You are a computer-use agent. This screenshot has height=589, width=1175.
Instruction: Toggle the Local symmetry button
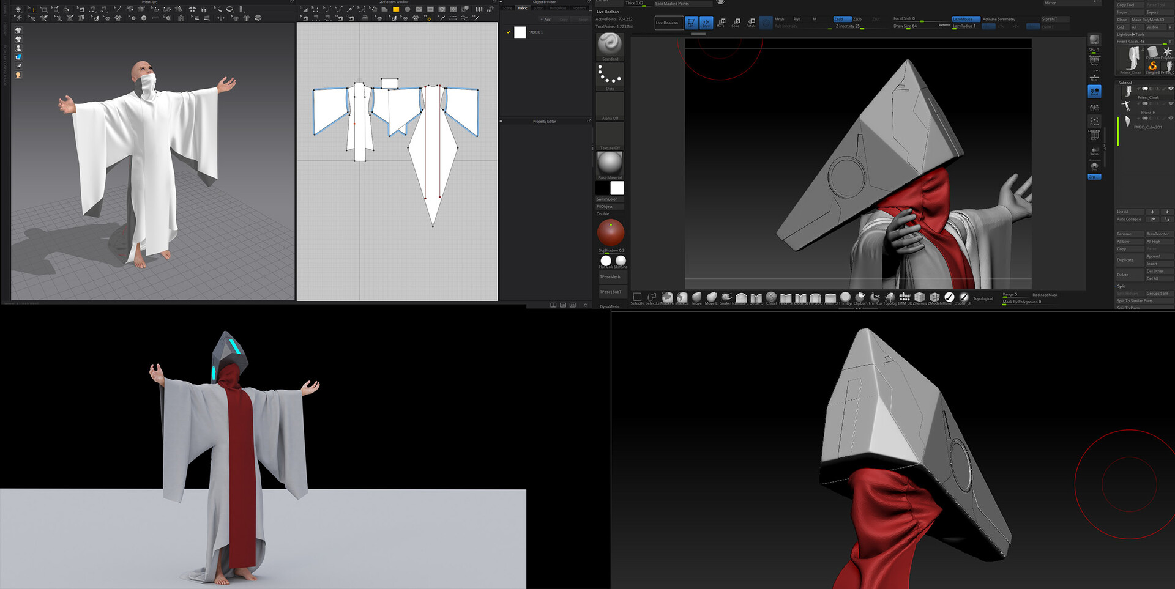point(1094,92)
